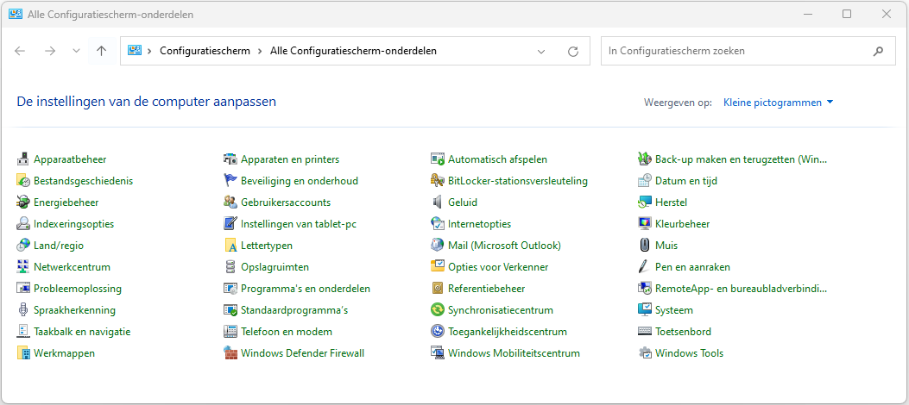Open Opties voor Verkenner link

pos(498,267)
